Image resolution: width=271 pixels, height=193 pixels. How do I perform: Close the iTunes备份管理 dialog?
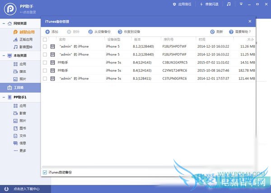point(250,21)
